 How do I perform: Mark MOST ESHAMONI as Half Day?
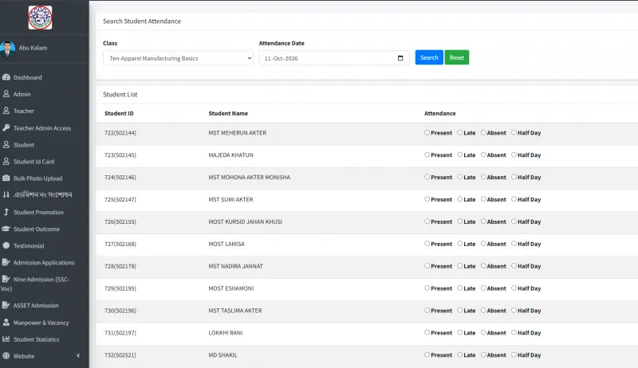pyautogui.click(x=514, y=288)
